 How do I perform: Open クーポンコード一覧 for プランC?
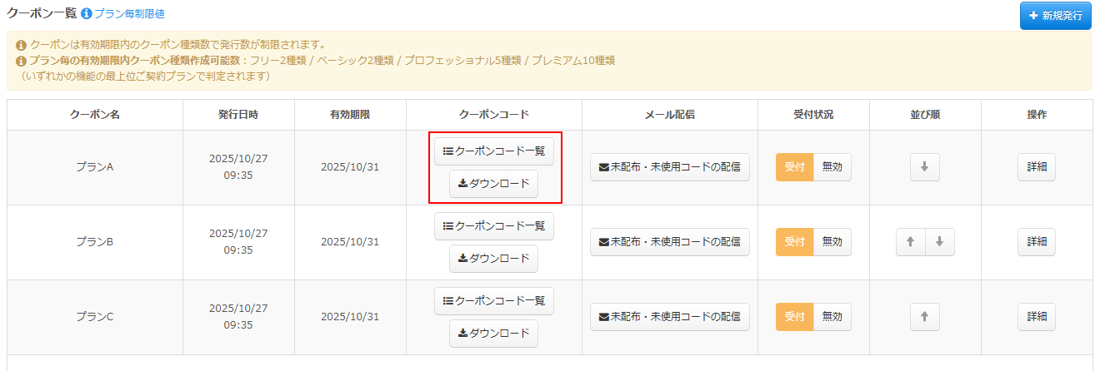(x=493, y=301)
